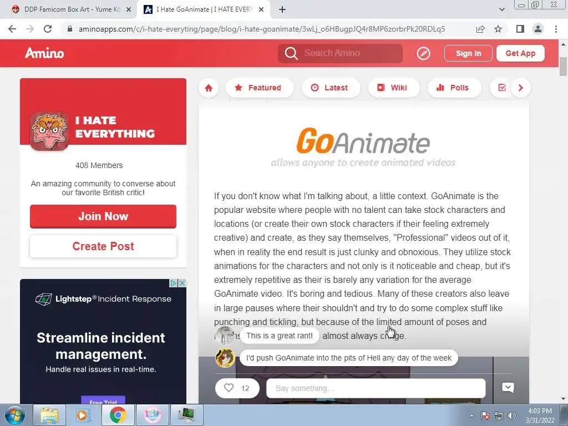Click the AdChoices info icon
The height and width of the screenshot is (426, 568).
coord(174,283)
